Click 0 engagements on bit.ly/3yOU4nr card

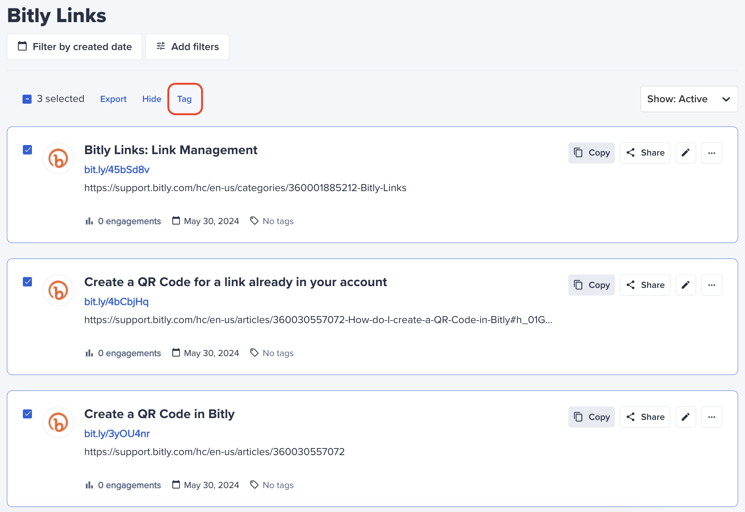129,485
